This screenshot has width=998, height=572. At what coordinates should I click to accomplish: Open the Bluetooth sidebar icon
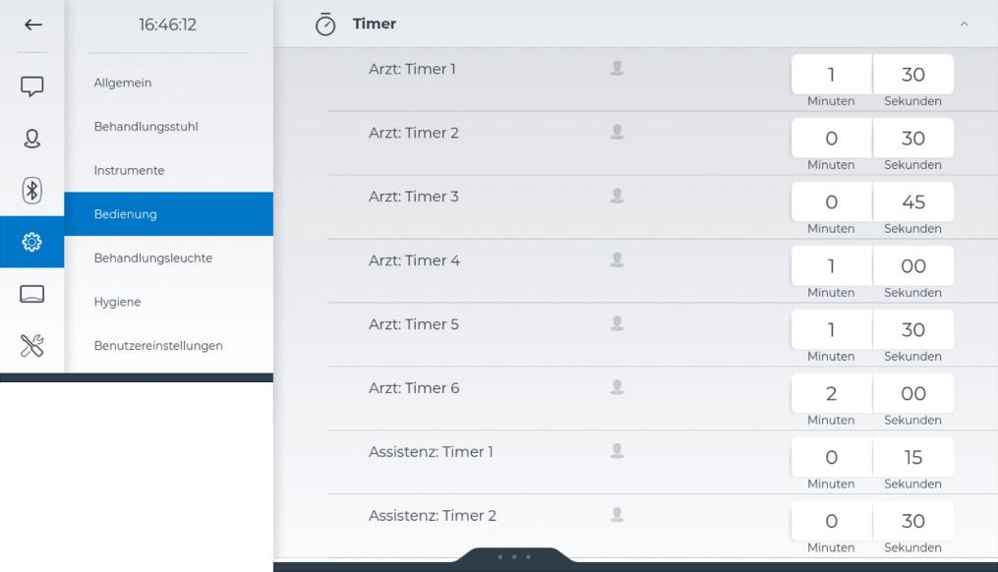tap(31, 191)
